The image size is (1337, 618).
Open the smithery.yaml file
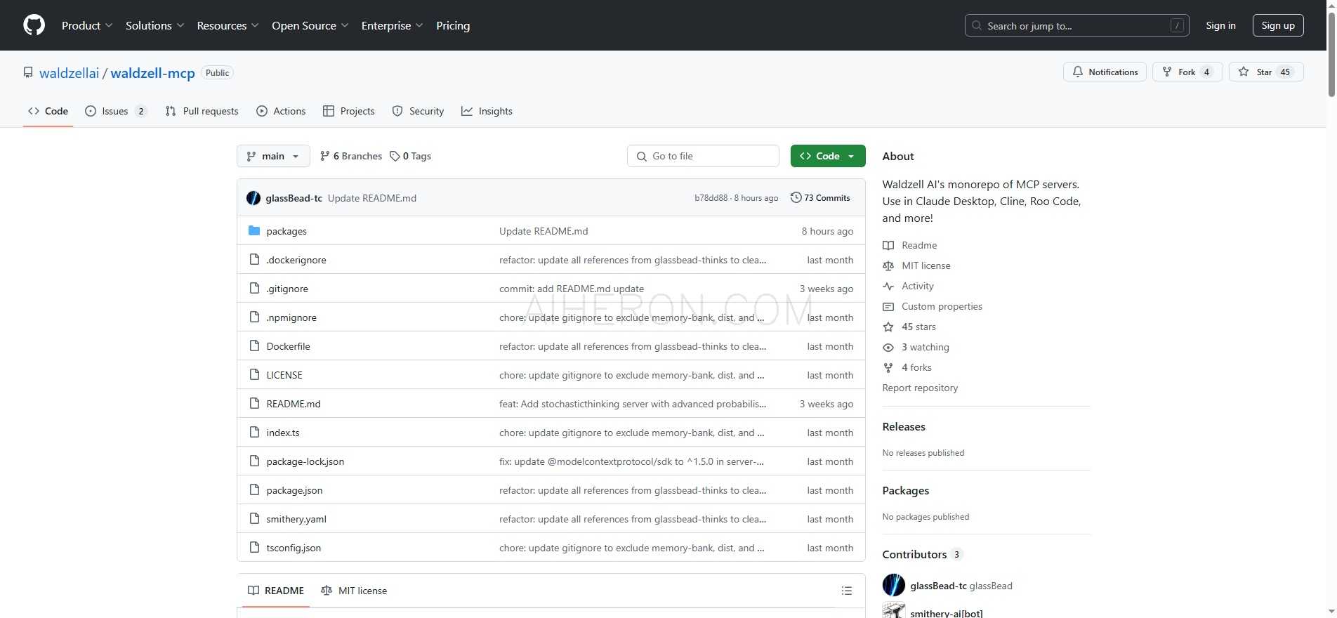pyautogui.click(x=296, y=519)
